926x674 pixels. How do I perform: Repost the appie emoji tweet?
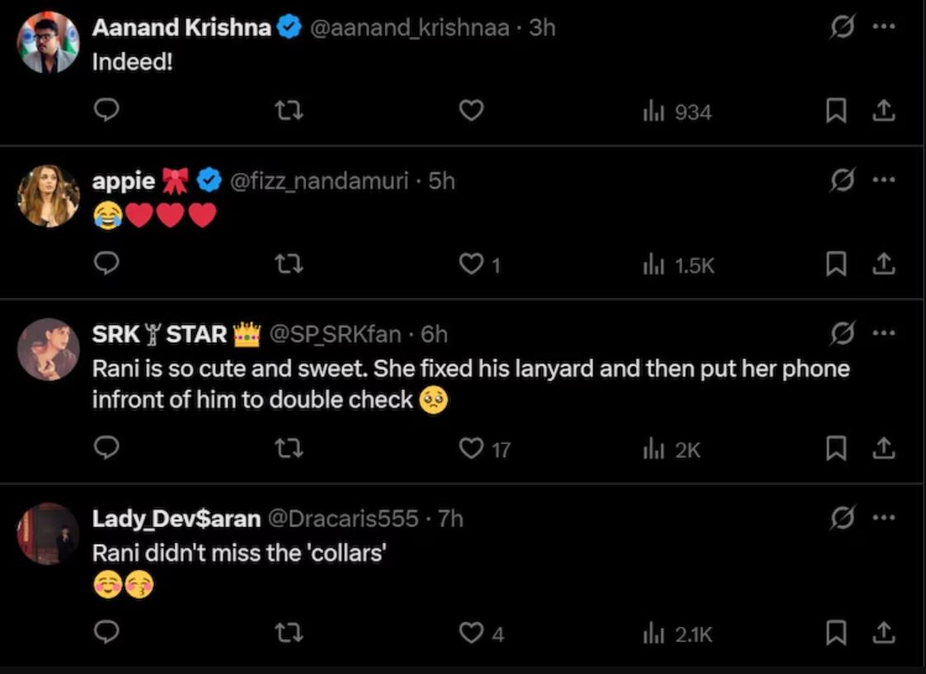click(289, 264)
